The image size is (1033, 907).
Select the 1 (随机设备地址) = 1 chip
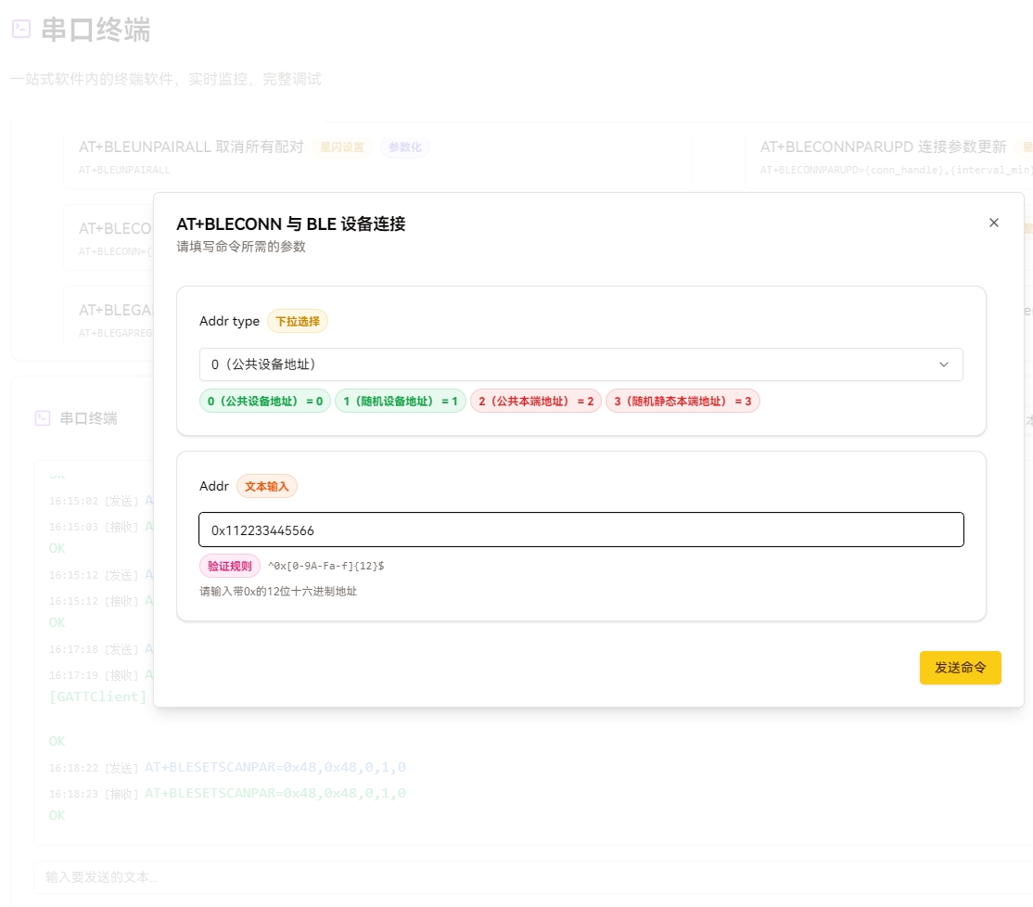click(401, 402)
